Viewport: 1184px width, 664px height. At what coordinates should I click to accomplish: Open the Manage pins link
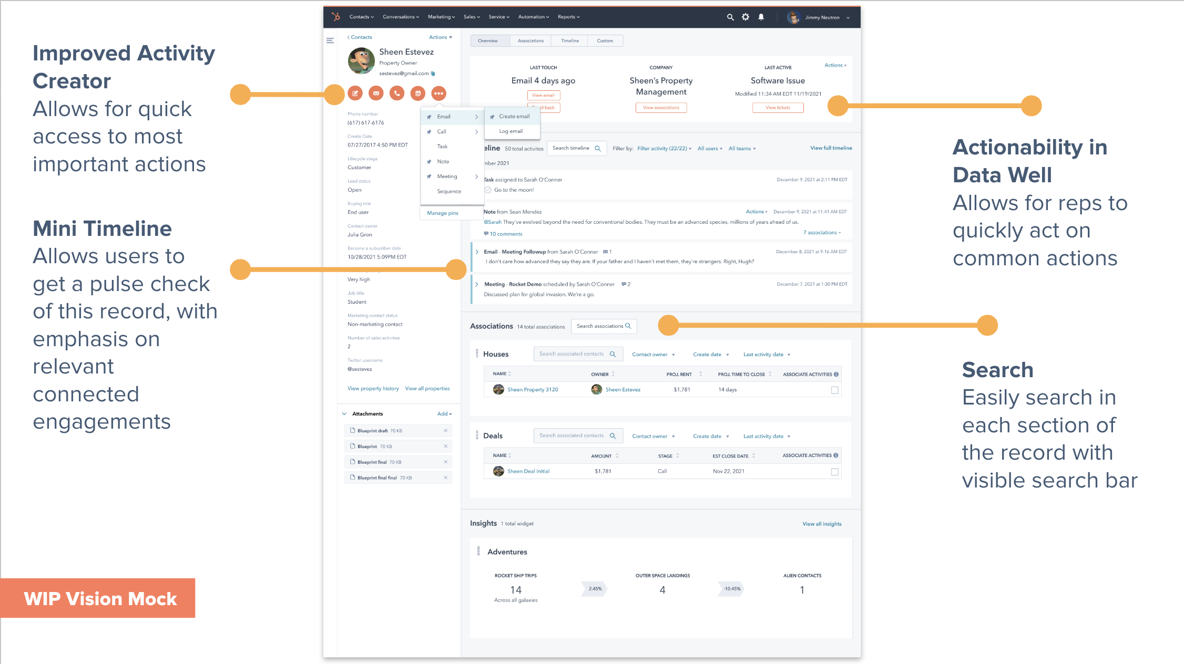click(443, 213)
